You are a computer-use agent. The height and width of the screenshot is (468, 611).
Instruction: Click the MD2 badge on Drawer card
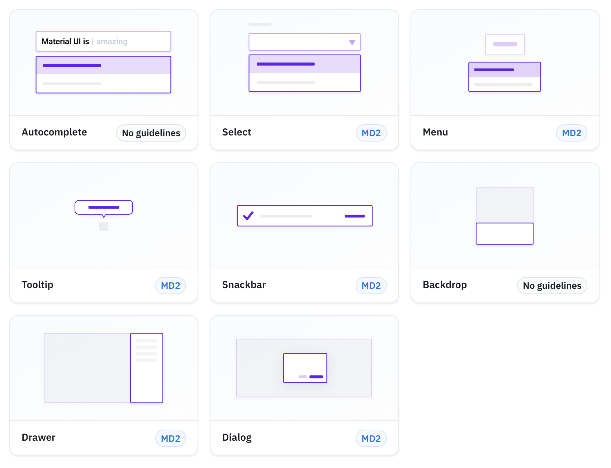tap(171, 438)
